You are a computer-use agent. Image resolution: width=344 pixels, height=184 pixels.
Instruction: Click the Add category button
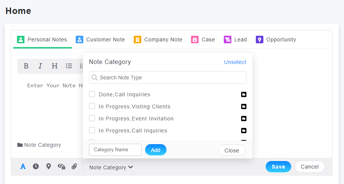click(156, 150)
